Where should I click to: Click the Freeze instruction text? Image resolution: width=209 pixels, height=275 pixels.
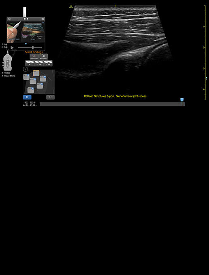coord(6,73)
